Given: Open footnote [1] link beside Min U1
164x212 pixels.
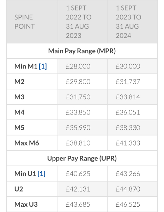Looking at the screenshot, I should (41, 173).
